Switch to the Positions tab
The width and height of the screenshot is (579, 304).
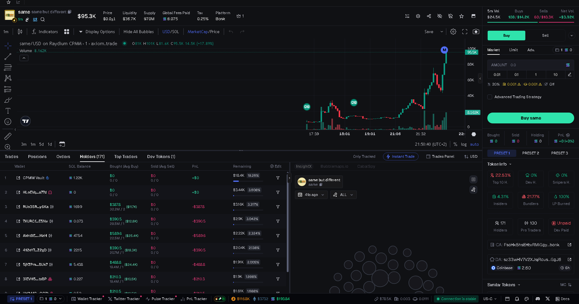coord(37,157)
